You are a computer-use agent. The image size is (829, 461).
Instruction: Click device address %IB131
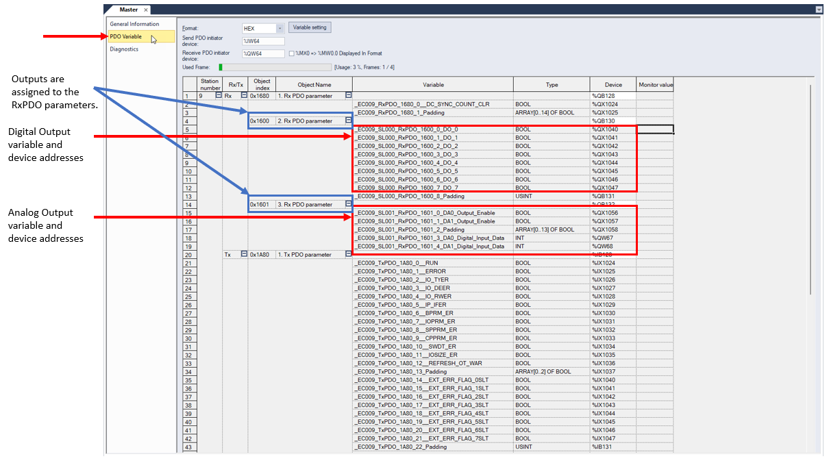point(613,447)
